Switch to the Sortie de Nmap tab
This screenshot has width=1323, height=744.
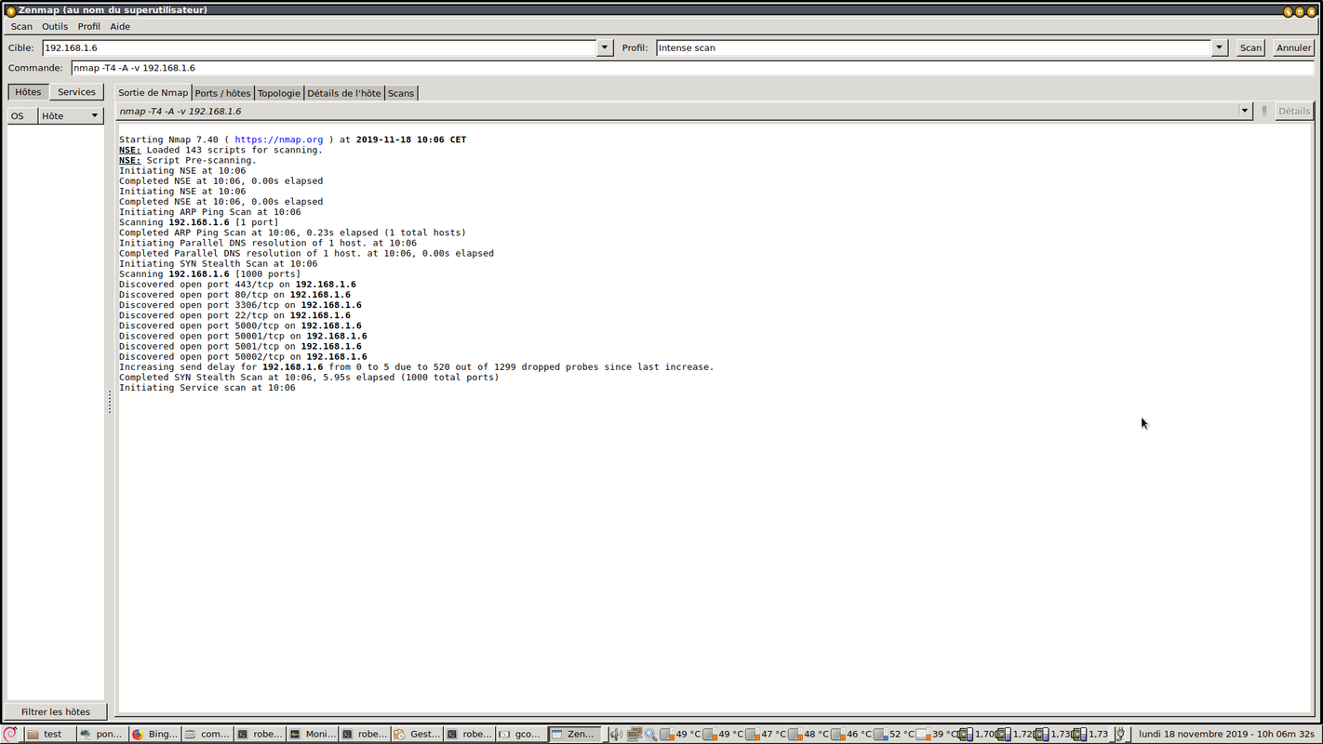click(x=153, y=93)
